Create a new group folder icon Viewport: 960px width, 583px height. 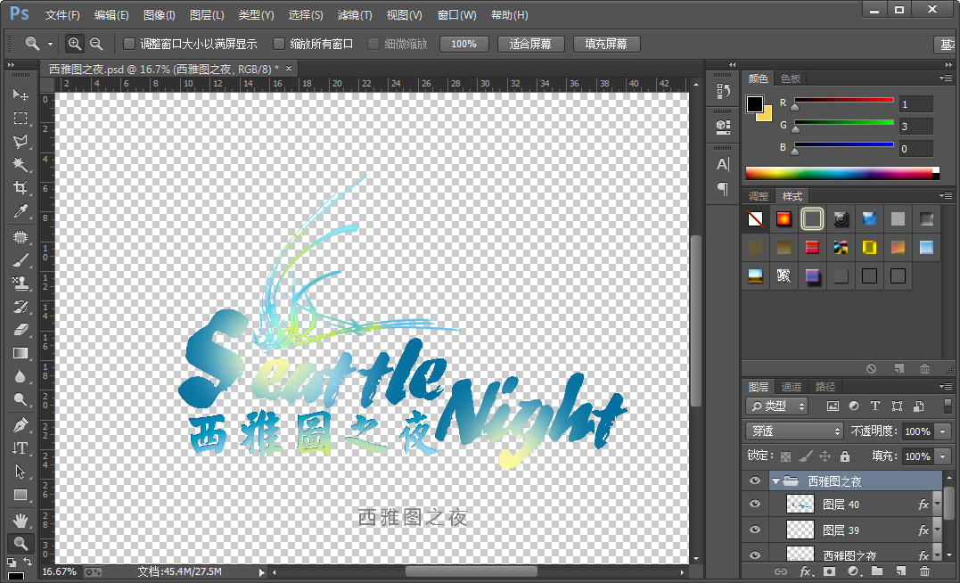pos(877,571)
